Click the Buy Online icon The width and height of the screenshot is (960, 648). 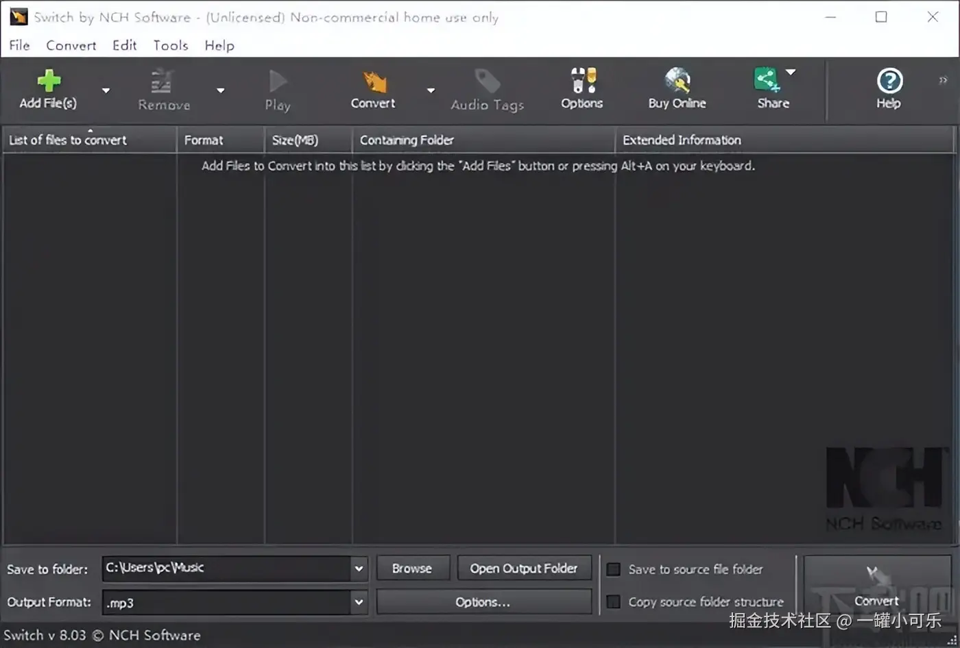tap(677, 80)
